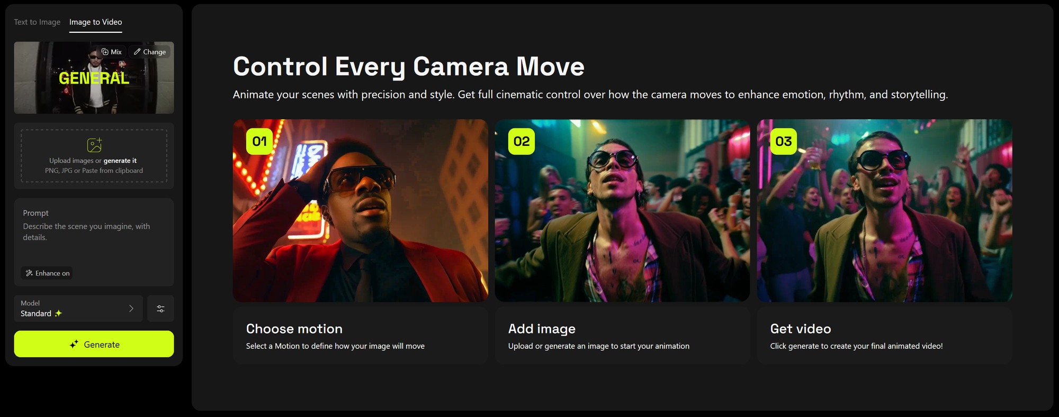Screen dimensions: 1059x417
Task: Click 'Upload or generate an image' description text
Action: pyautogui.click(x=599, y=346)
